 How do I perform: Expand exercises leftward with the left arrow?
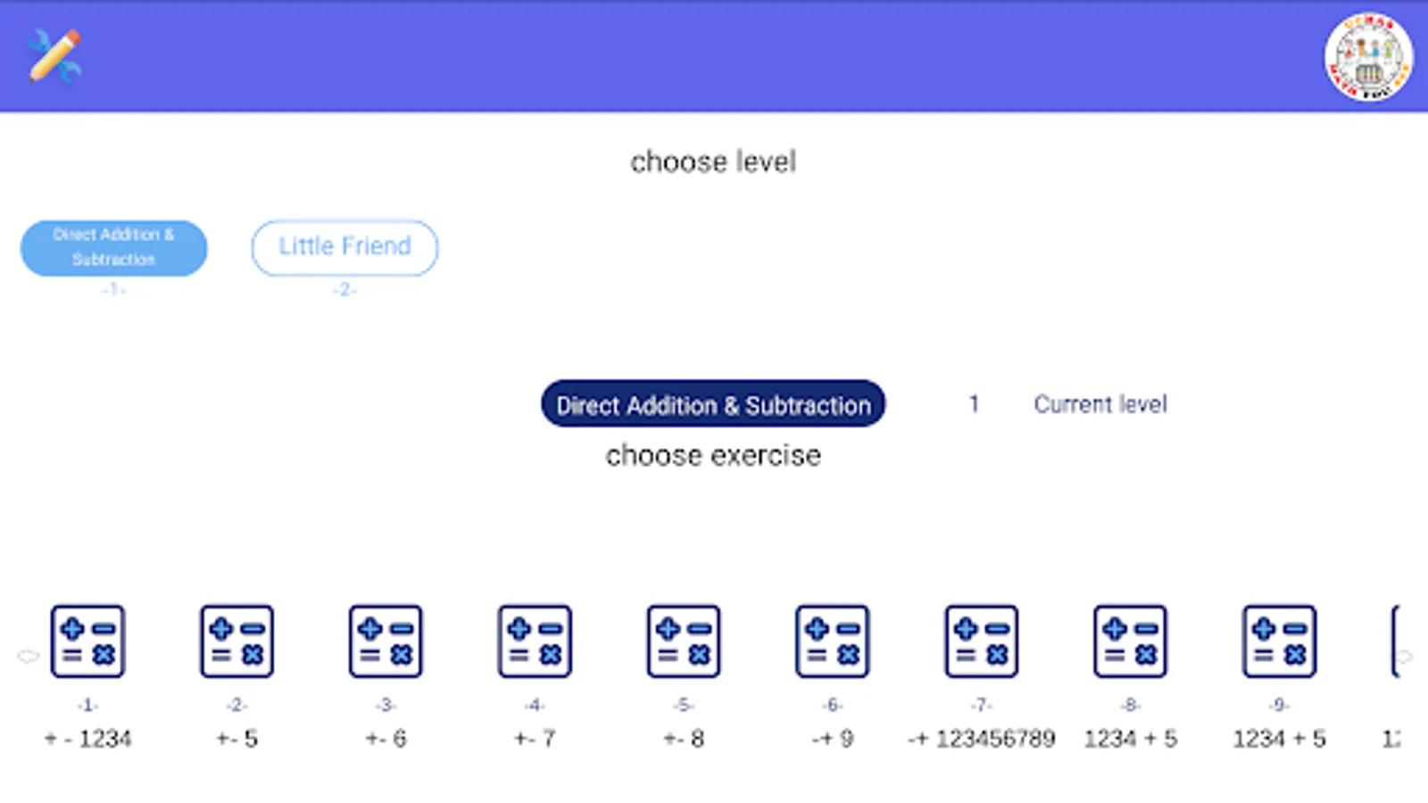pos(28,656)
